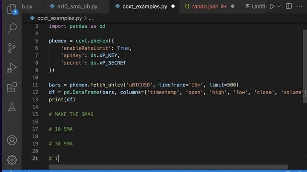Open the Manage gear settings
The width and height of the screenshot is (307, 172).
[x=12, y=160]
